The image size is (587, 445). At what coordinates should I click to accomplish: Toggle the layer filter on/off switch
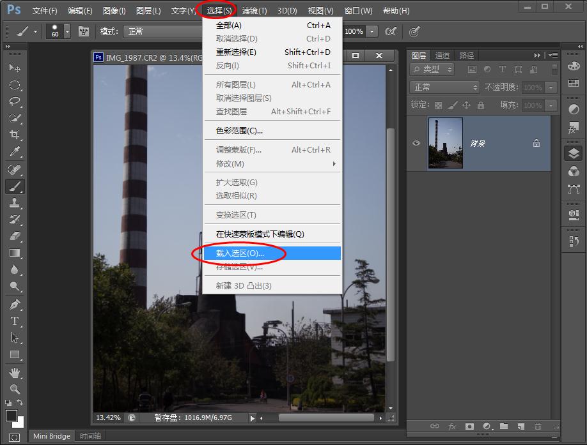(x=552, y=69)
